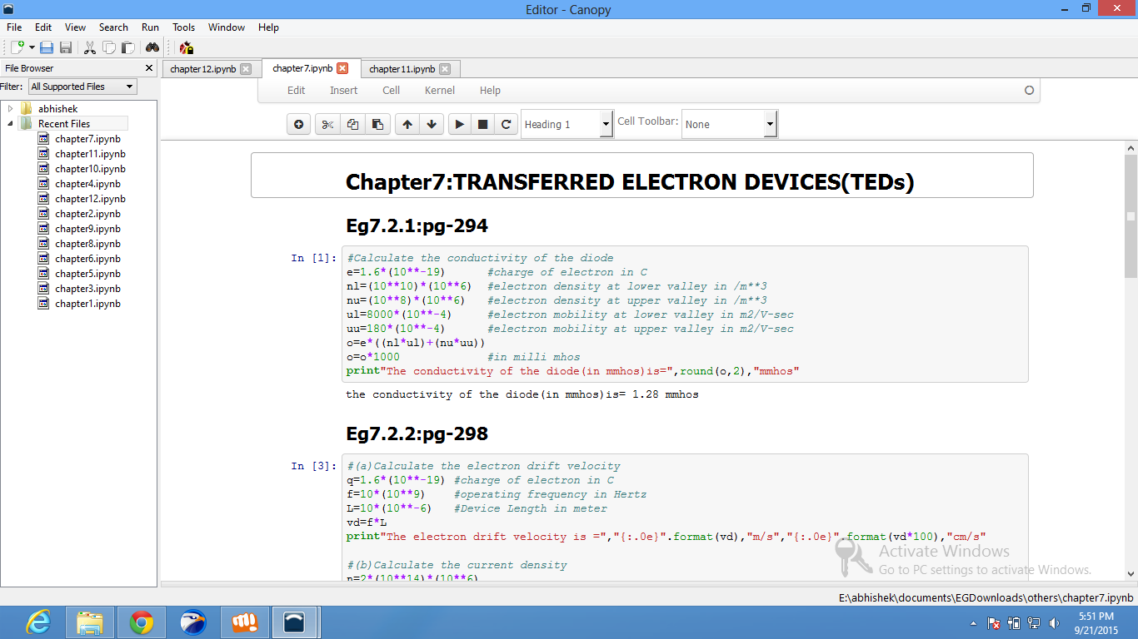
Task: Collapse the Recent Files tree node
Action: pyautogui.click(x=10, y=124)
